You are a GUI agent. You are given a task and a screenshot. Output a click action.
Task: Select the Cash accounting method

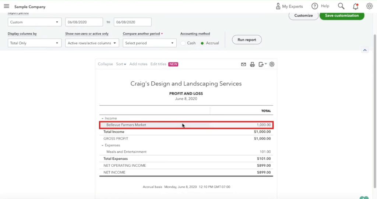(x=183, y=43)
